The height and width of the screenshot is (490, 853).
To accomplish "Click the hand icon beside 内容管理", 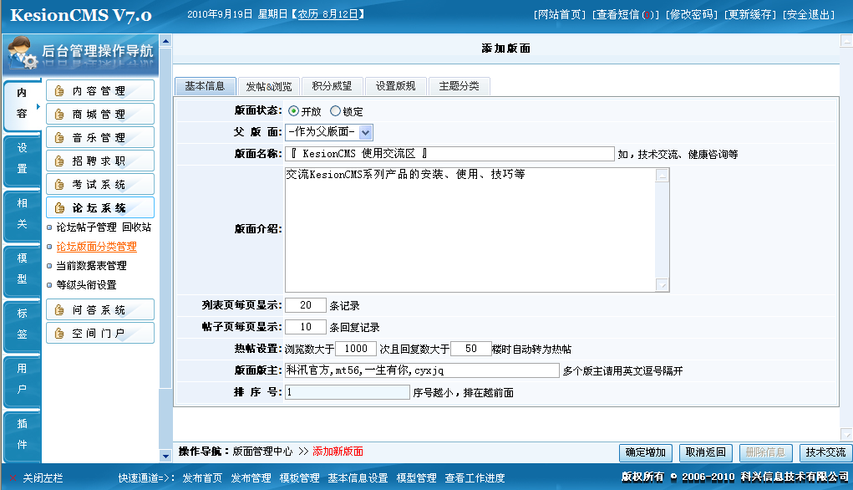I will (x=60, y=91).
